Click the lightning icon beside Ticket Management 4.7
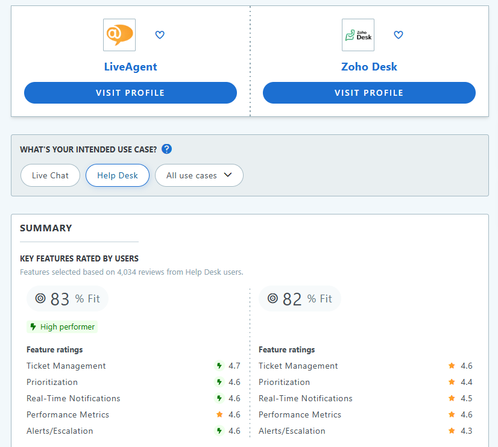Viewport: 498px width, 447px height. tap(218, 366)
